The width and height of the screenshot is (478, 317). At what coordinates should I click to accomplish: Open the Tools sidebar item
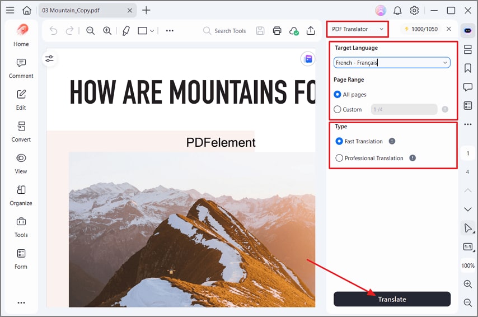[x=21, y=227]
